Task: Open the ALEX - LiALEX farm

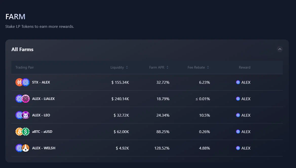Action: pos(147,99)
